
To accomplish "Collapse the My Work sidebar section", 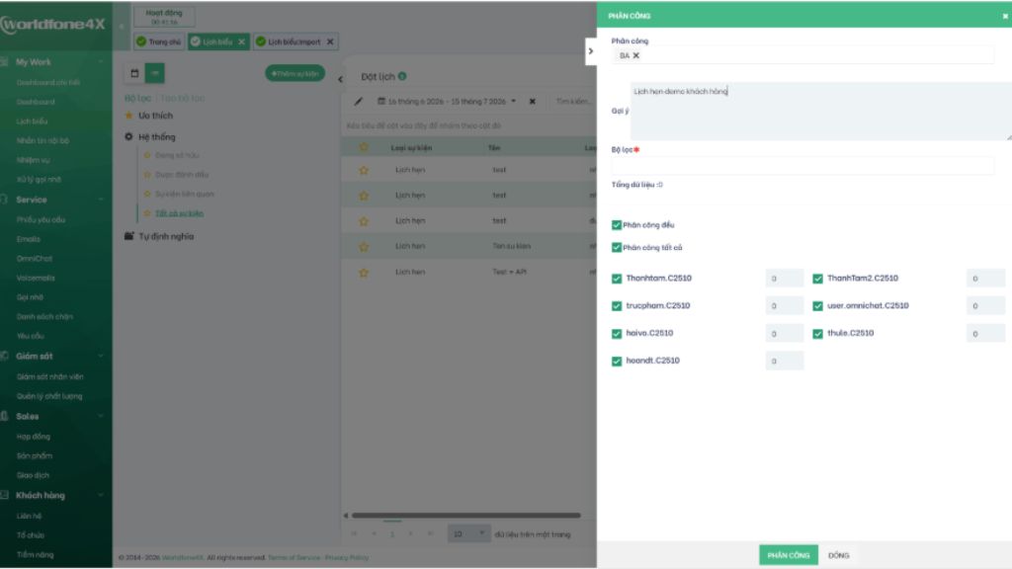I will coord(101,62).
